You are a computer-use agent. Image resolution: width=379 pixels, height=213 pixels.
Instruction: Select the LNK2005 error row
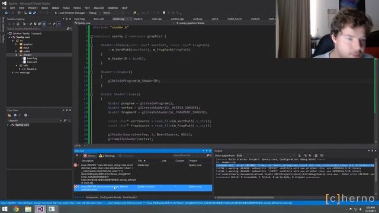[143, 175]
